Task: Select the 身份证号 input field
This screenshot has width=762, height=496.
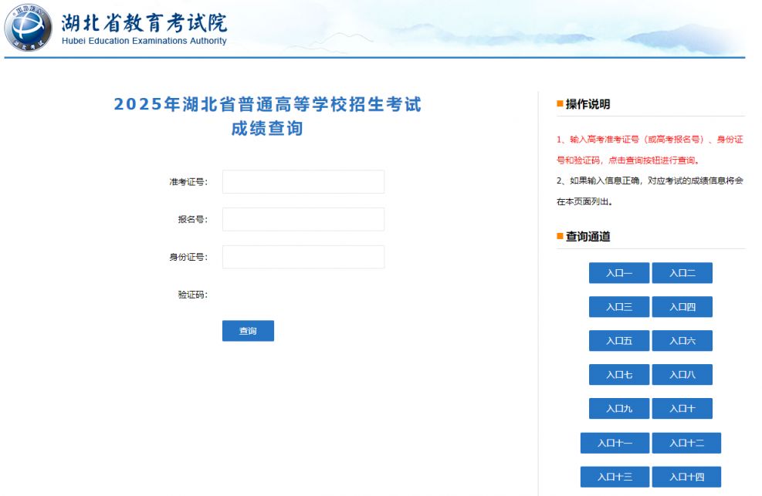Action: (x=303, y=257)
